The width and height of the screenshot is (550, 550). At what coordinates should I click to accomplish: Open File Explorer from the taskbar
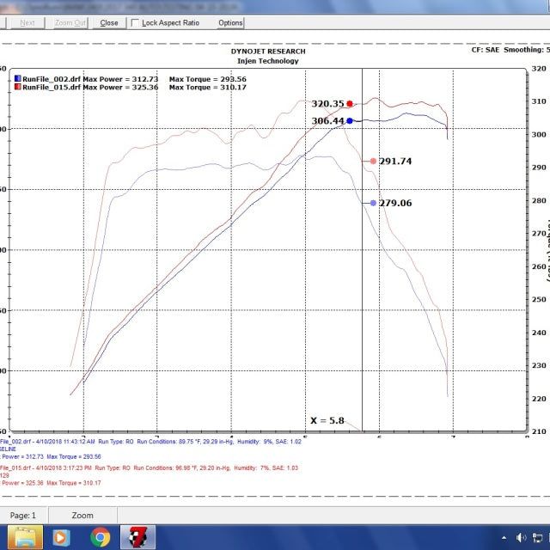pyautogui.click(x=27, y=537)
